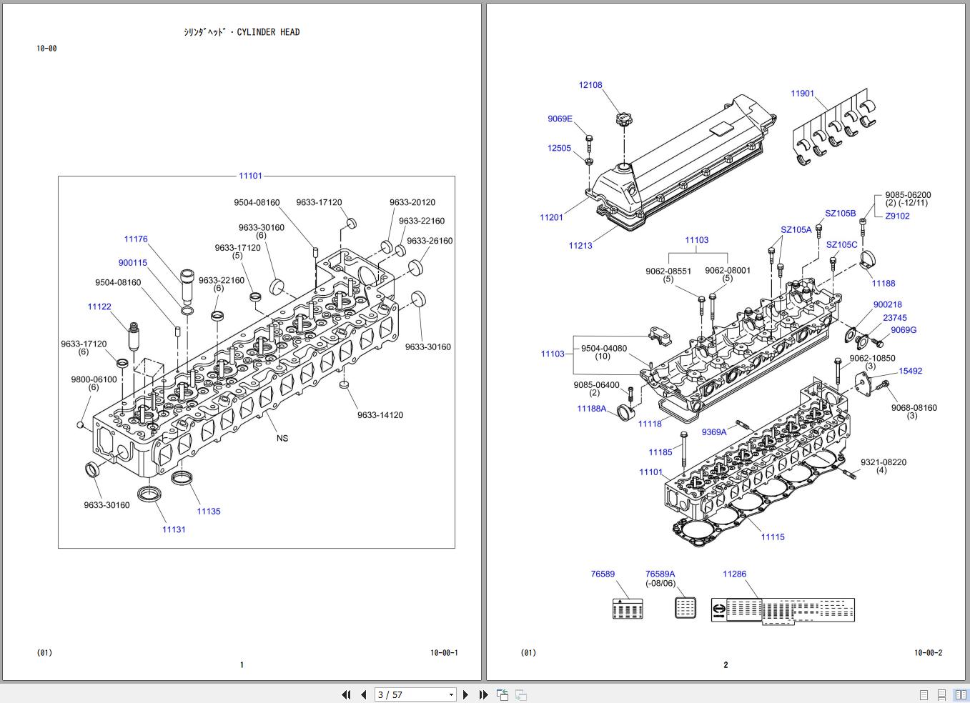Click part number 900218 link
Viewport: 970px width, 703px height.
click(x=888, y=305)
